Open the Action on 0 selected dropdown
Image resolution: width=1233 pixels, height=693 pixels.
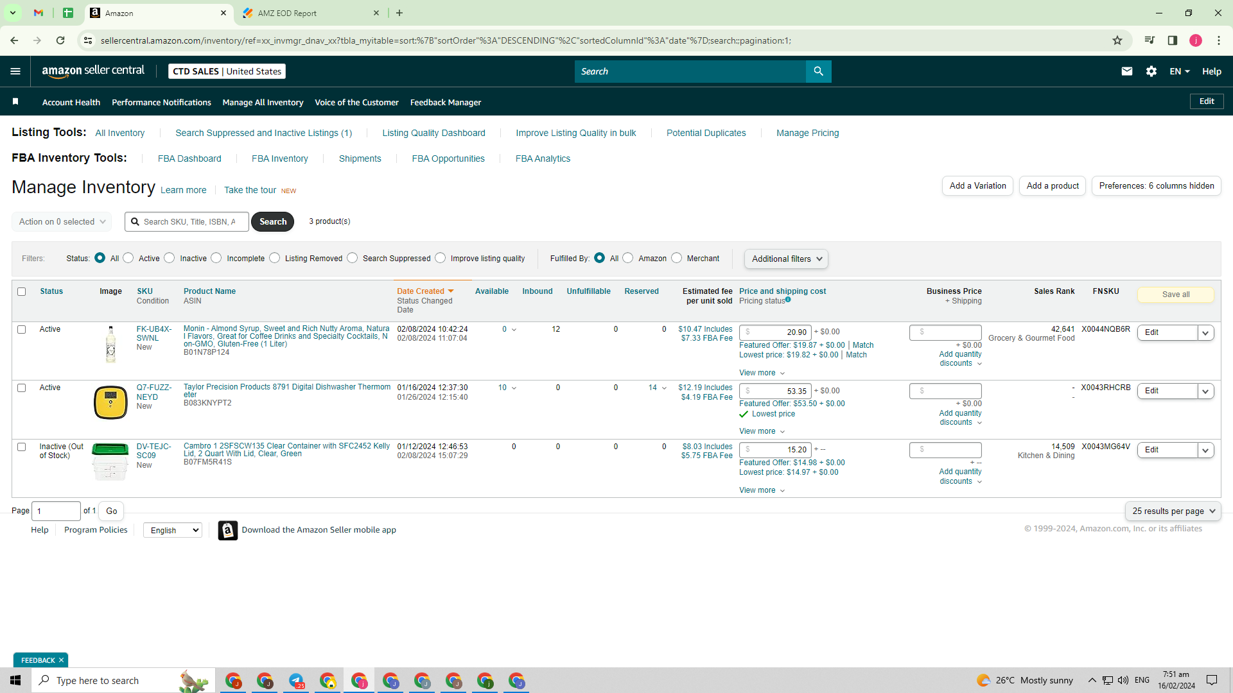62,221
